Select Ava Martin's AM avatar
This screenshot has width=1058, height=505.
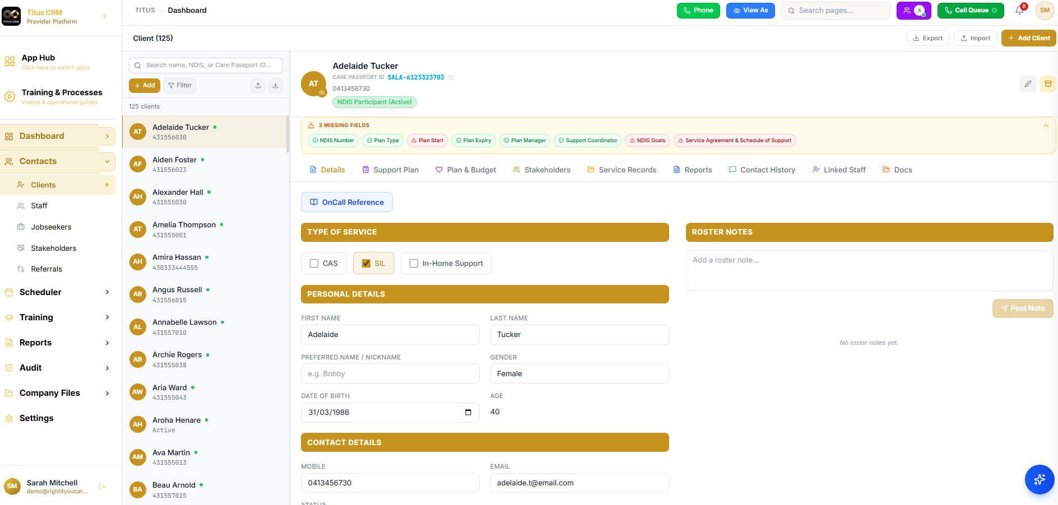[138, 457]
